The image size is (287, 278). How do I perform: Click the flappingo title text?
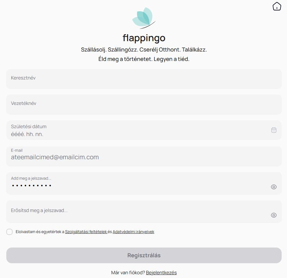[144, 38]
